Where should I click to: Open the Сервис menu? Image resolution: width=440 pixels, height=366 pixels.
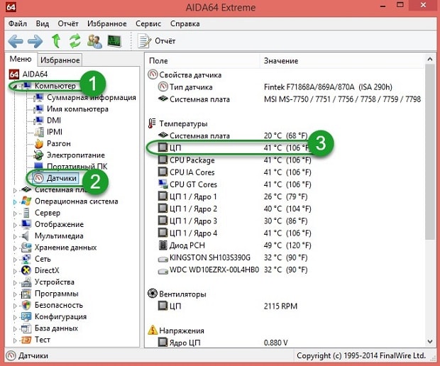click(x=148, y=23)
